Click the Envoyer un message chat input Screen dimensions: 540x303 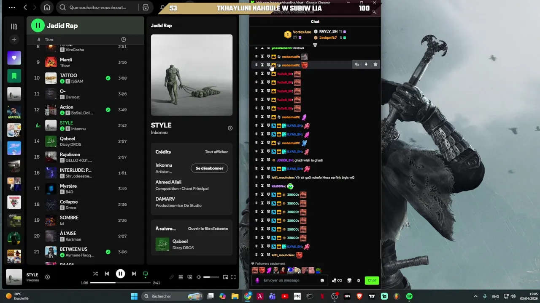click(289, 280)
